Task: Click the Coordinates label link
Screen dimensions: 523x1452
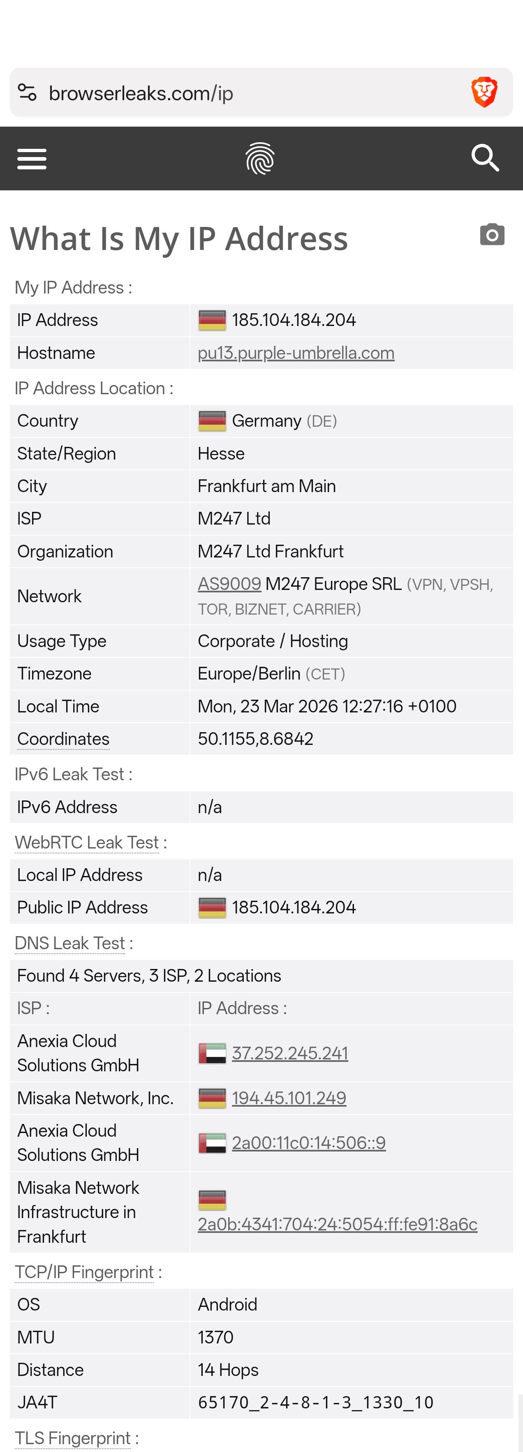Action: (x=63, y=739)
